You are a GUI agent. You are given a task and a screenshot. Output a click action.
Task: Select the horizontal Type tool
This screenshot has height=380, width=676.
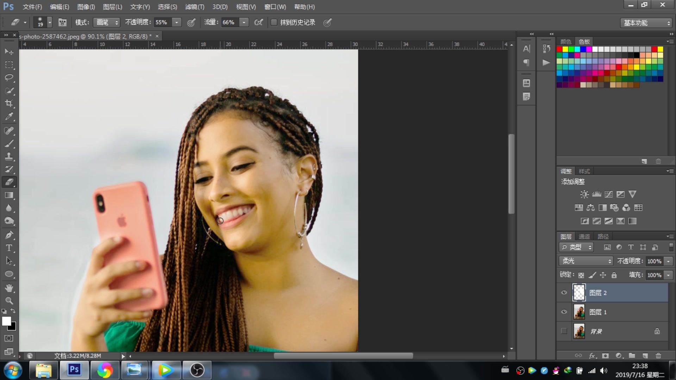point(9,248)
